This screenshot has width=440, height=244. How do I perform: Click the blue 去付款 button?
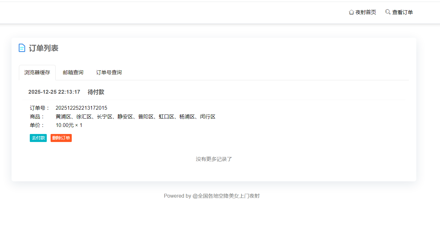(x=38, y=138)
